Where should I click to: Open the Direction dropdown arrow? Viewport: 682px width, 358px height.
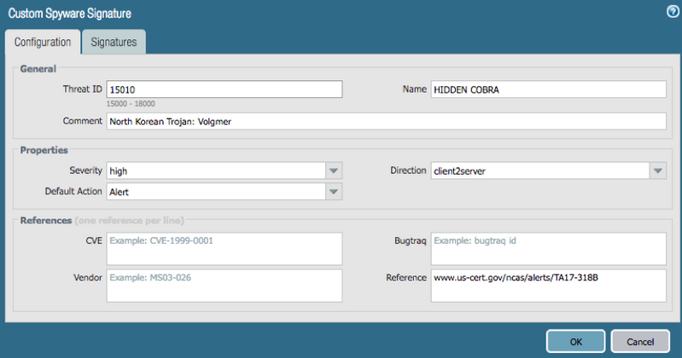pos(657,170)
